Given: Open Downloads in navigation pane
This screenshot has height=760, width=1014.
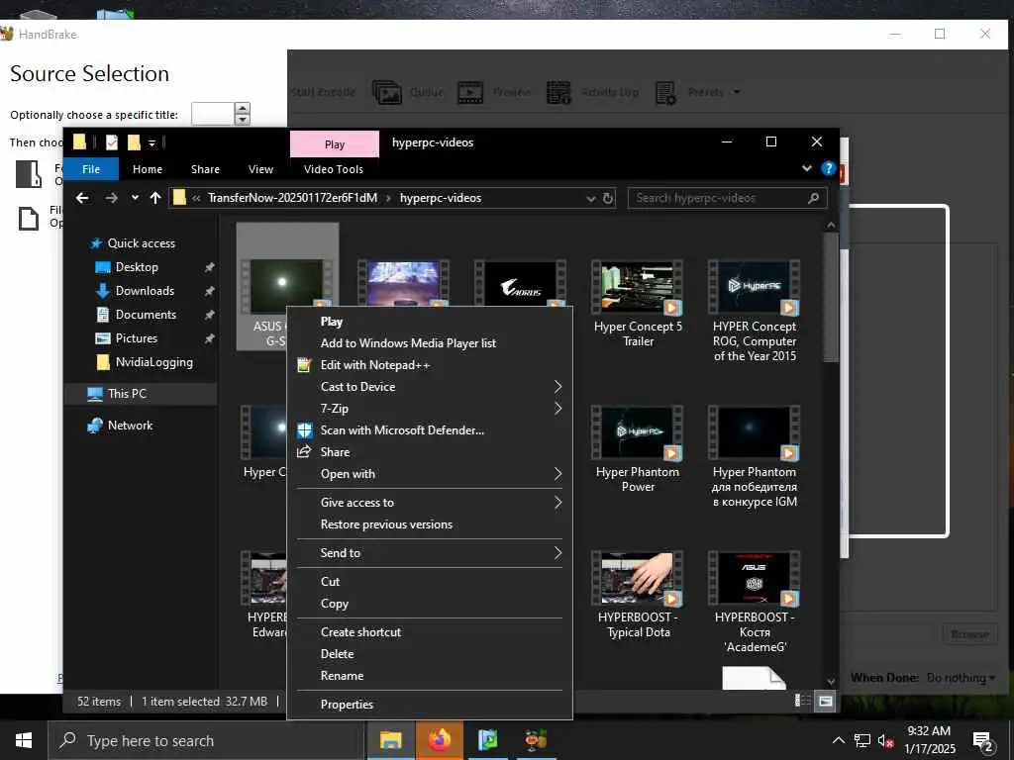Looking at the screenshot, I should (145, 291).
